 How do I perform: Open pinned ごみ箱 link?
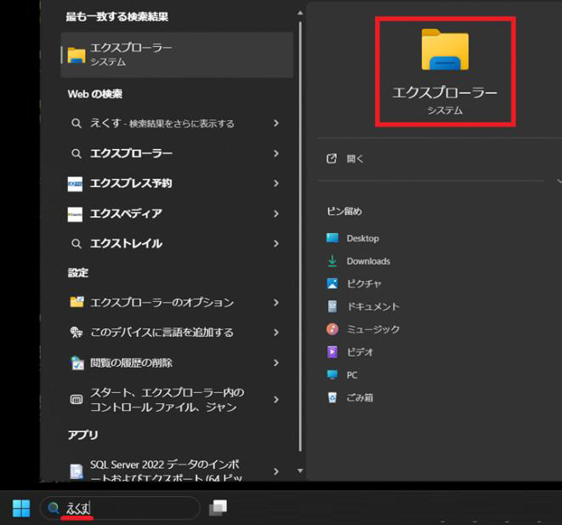(360, 397)
